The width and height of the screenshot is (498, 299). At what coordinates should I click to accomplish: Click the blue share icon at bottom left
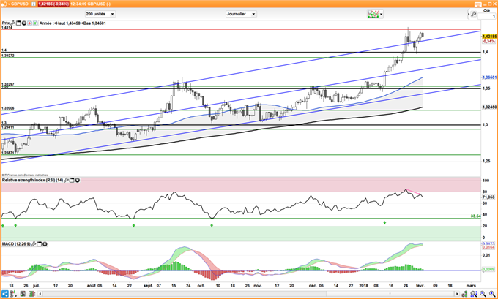click(5, 294)
